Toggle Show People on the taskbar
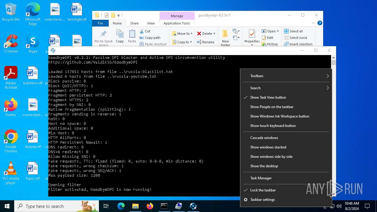Viewport: 377px width, 212px height. pos(286,107)
